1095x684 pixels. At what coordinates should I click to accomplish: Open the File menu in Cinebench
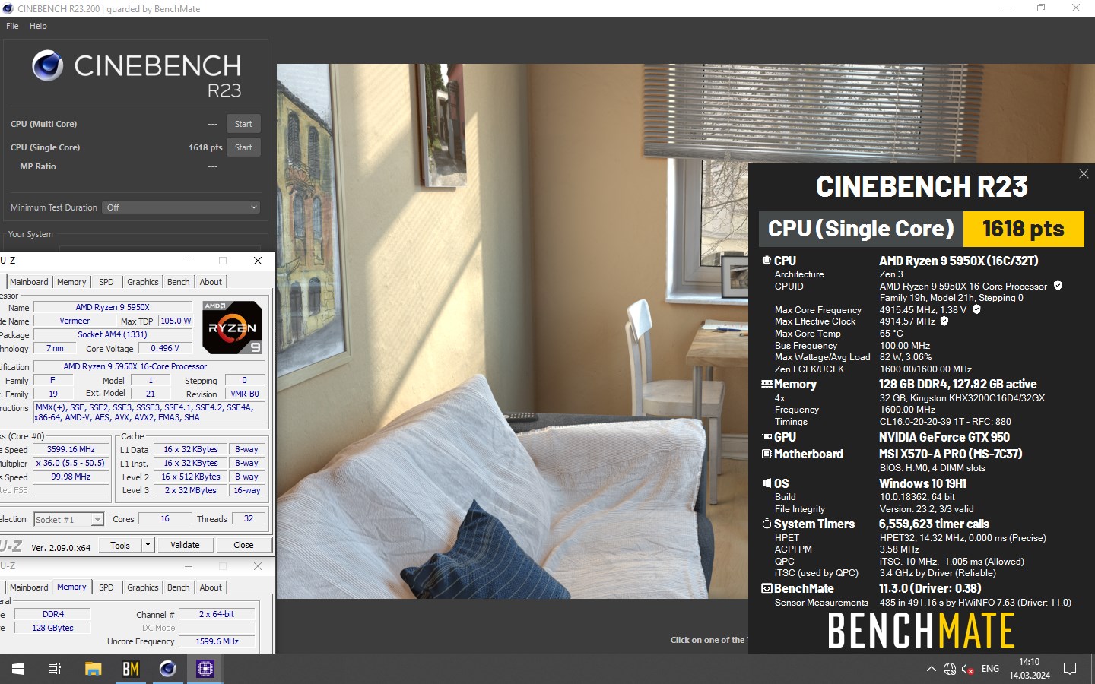click(12, 26)
